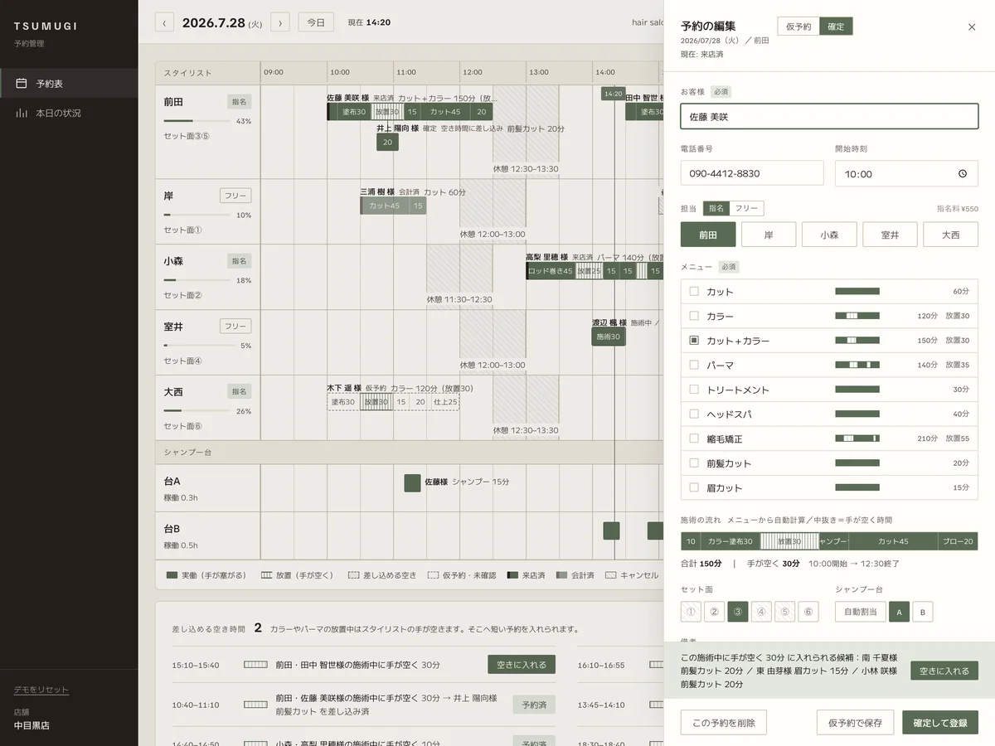Check the カット menu checkbox

694,292
